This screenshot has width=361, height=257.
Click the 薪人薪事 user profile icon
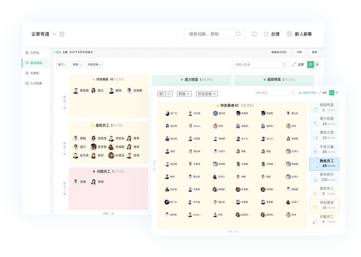point(289,34)
